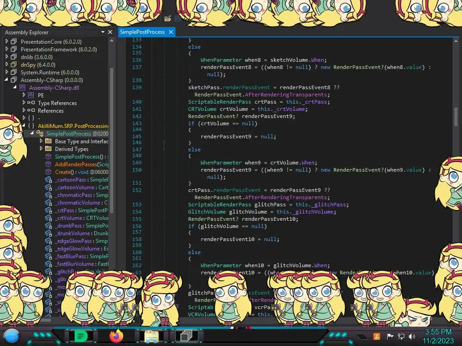Image resolution: width=462 pixels, height=346 pixels.
Task: Open the green notes app in taskbar
Action: click(81, 336)
